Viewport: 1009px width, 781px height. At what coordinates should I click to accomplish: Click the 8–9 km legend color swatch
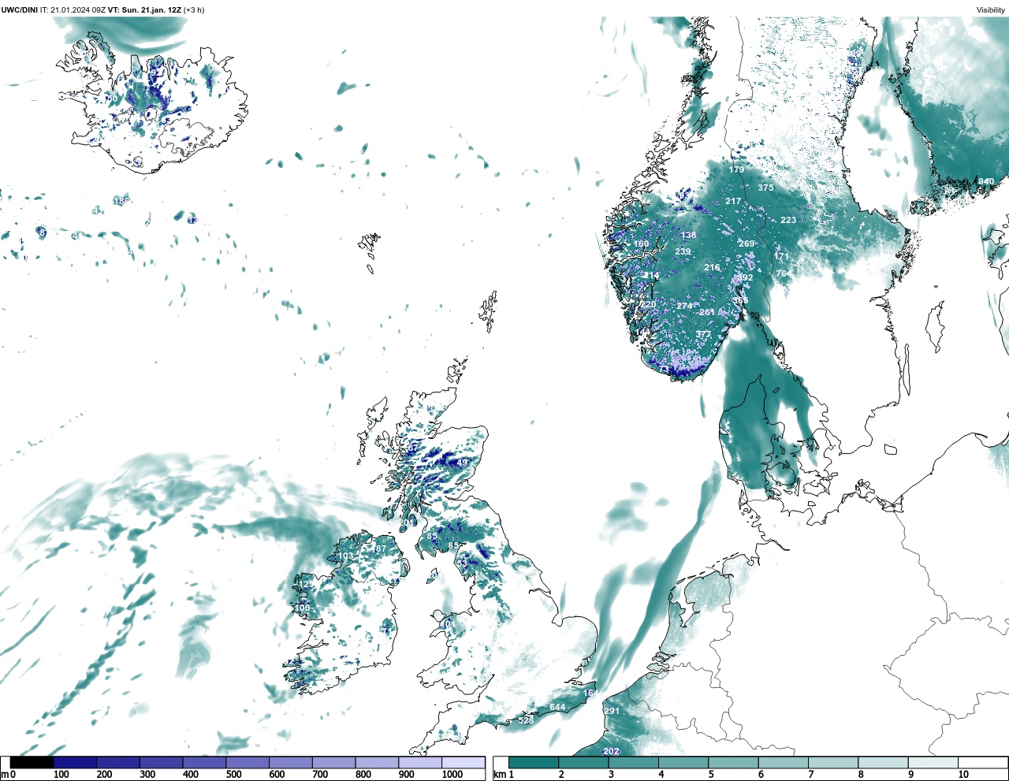click(883, 763)
